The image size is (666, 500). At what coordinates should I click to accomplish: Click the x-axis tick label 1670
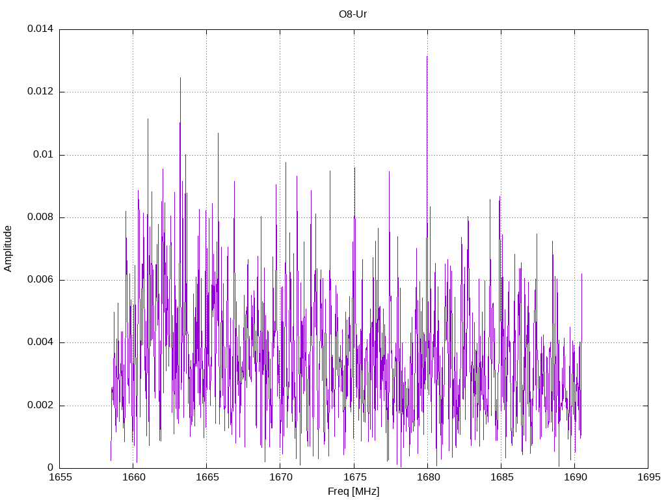coord(281,477)
